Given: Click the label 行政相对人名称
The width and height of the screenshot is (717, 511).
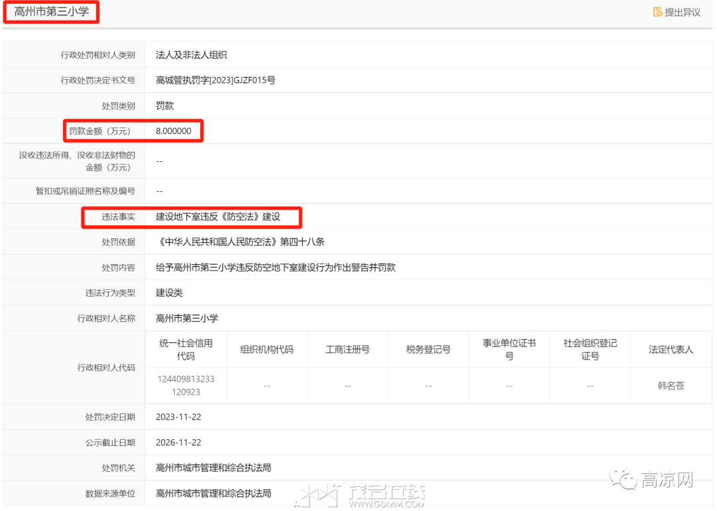Looking at the screenshot, I should pyautogui.click(x=106, y=319).
